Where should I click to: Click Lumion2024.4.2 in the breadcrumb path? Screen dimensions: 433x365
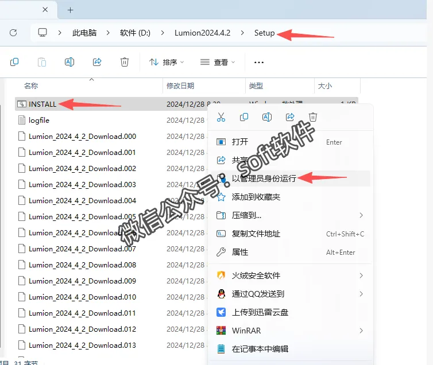point(202,33)
